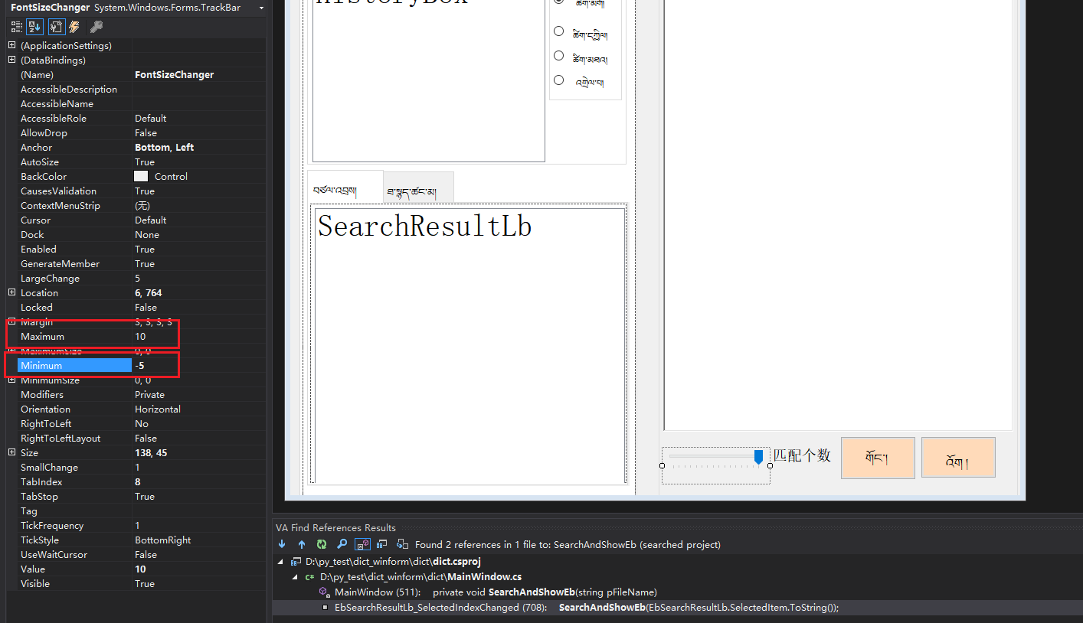Expand the Location property node
1083x623 pixels.
tap(11, 292)
